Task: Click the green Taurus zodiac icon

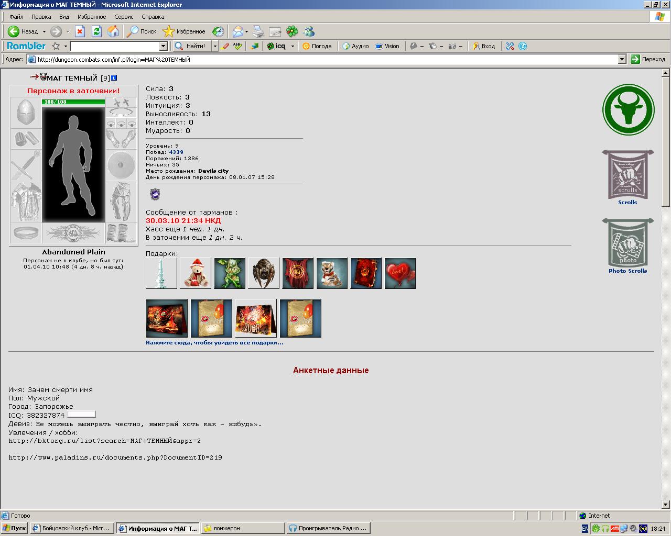Action: pyautogui.click(x=628, y=110)
